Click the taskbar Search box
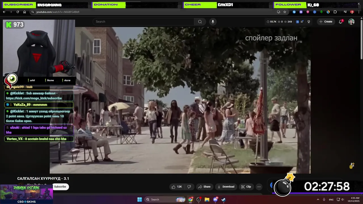The image size is (363, 204). click(x=166, y=199)
